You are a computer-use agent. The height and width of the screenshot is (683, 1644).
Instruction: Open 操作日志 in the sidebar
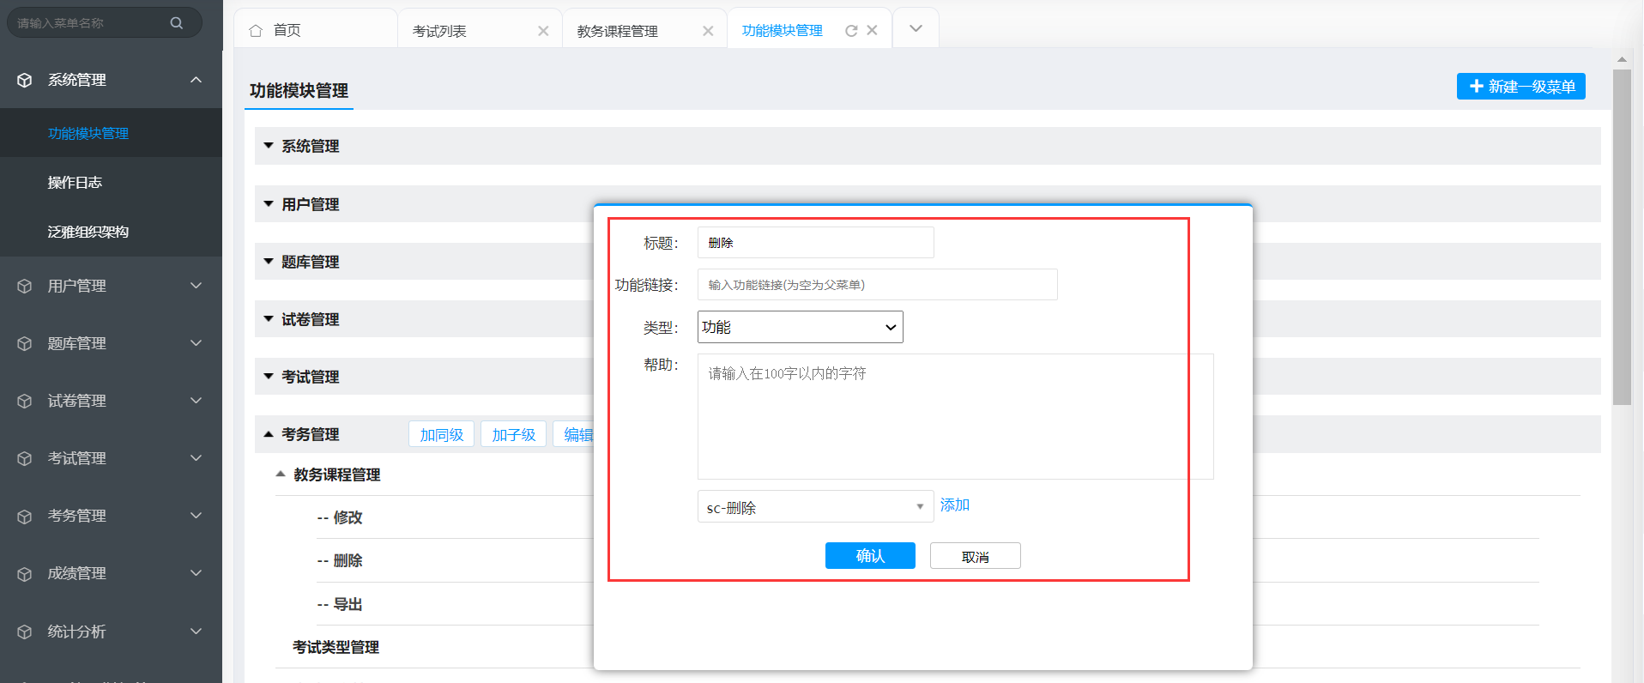[x=75, y=183]
